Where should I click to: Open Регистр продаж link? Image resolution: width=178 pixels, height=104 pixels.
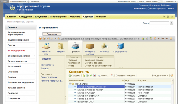[x=49, y=77]
